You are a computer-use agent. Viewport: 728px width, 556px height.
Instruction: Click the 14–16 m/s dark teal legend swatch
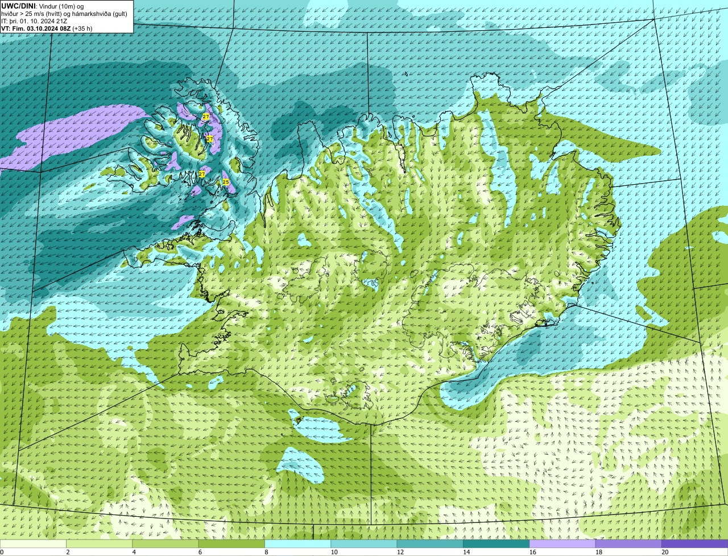click(497, 544)
